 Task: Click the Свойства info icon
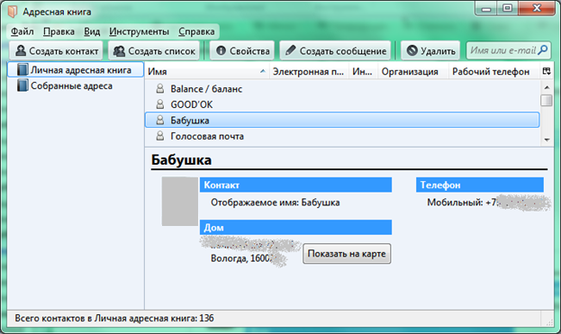coord(222,50)
